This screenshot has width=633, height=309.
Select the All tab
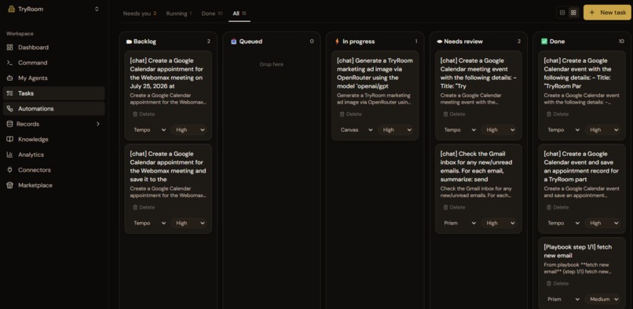240,13
